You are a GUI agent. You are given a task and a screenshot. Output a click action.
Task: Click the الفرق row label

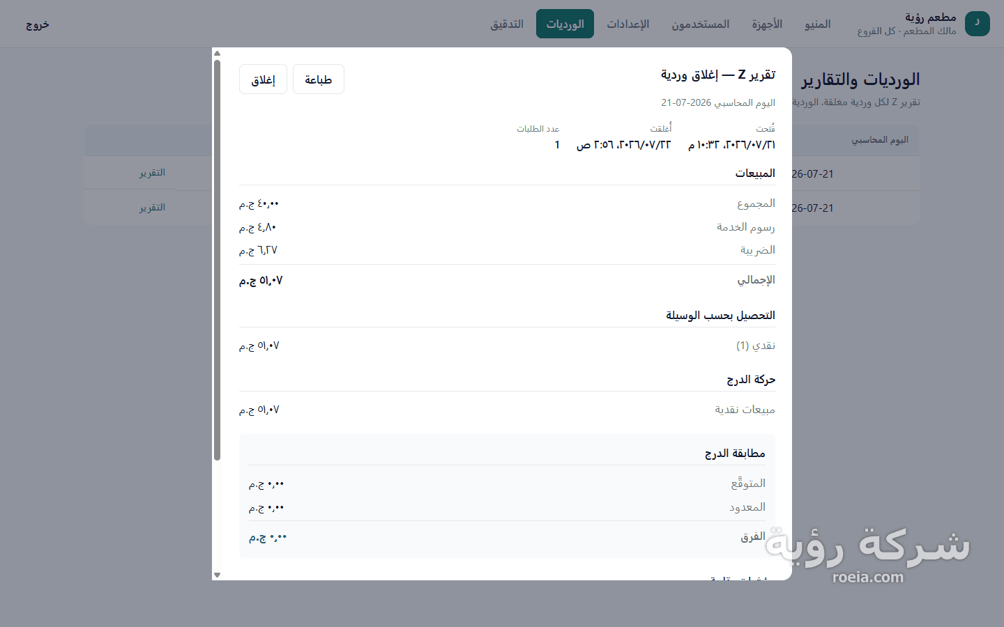pyautogui.click(x=753, y=537)
